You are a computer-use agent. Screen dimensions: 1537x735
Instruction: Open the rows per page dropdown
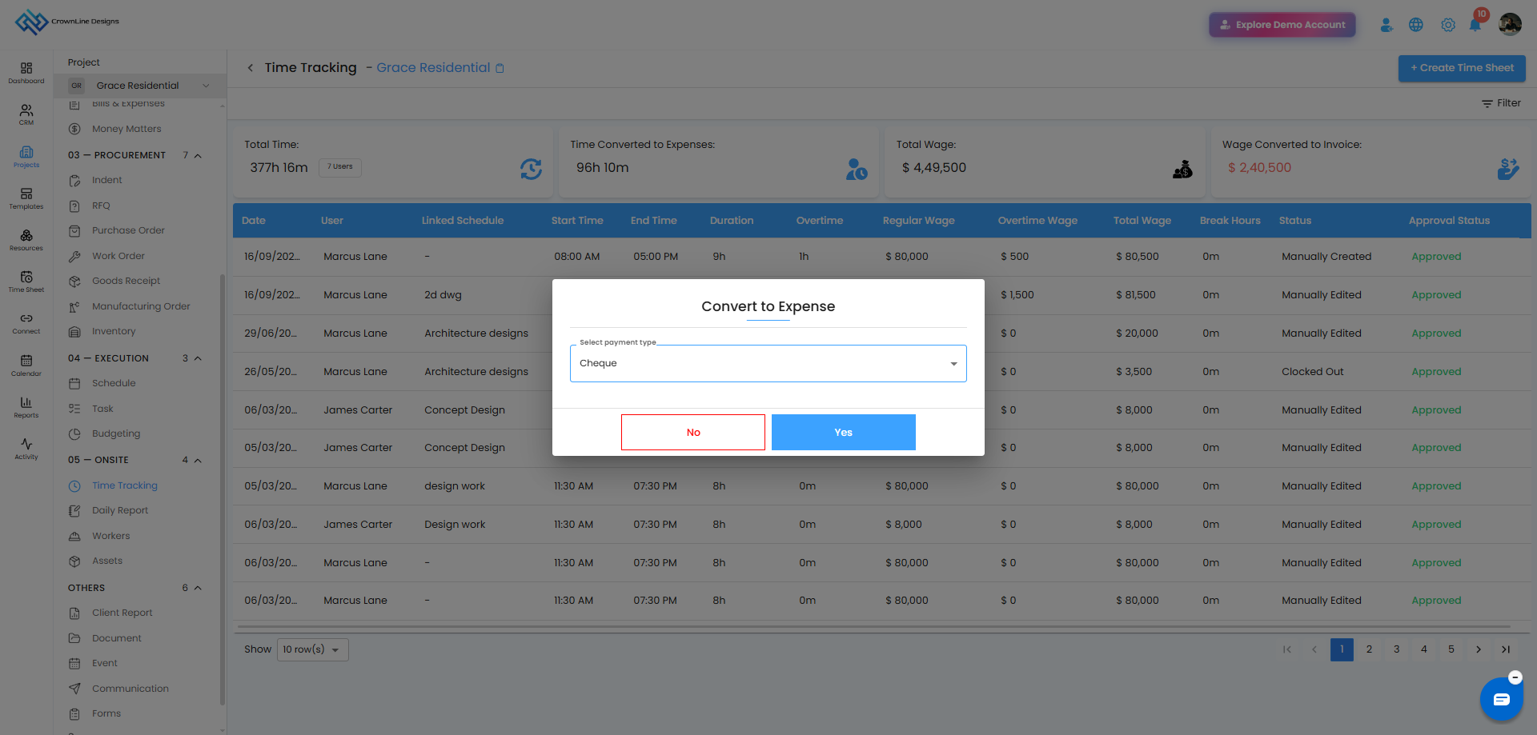(x=312, y=649)
